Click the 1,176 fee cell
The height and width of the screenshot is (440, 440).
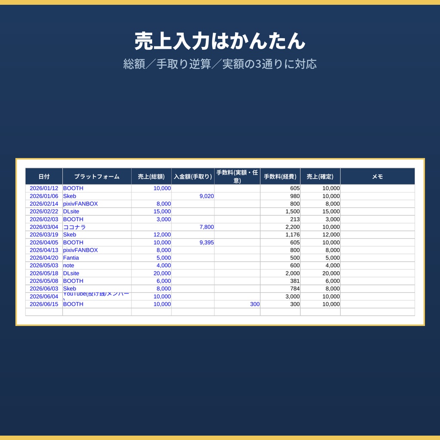(280, 235)
